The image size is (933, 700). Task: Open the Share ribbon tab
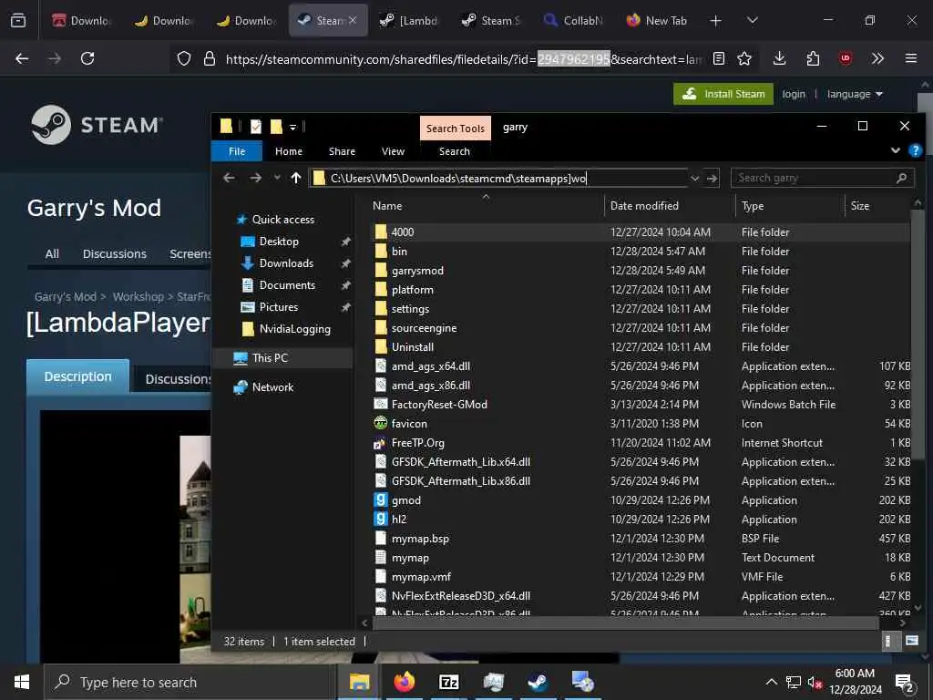[x=342, y=151]
